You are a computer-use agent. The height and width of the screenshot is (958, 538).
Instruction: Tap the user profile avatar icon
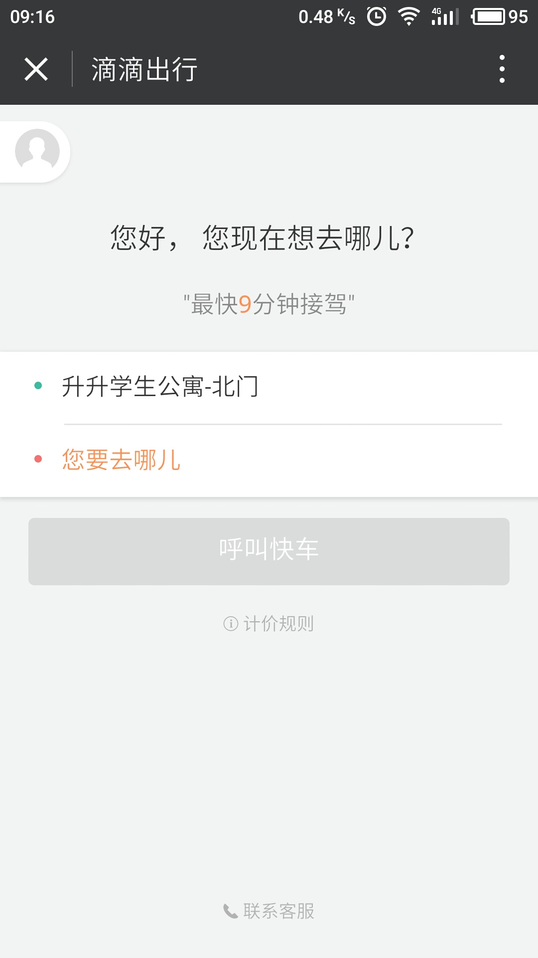[37, 151]
